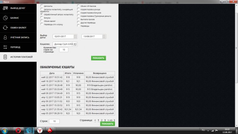Click the upper Показать green button
The height and width of the screenshot is (134, 238).
(99, 58)
